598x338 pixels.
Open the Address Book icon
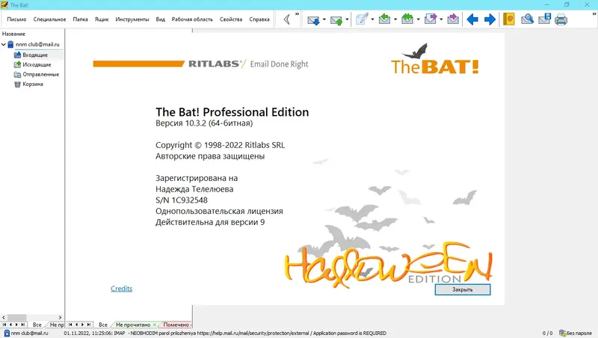point(509,19)
